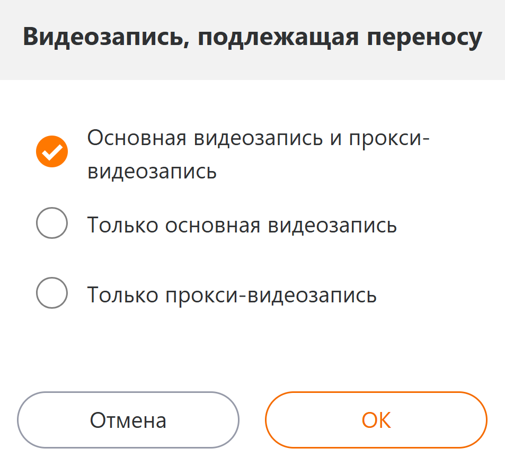Click the word "видеозапись" in the first option's second line
Viewport: 505px width, 466px height.
point(152,171)
